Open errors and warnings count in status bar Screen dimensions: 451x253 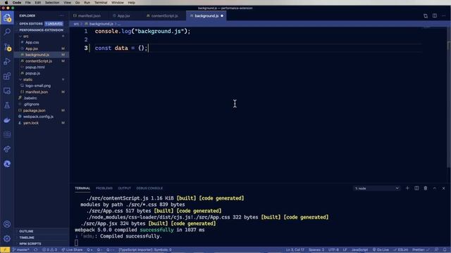click(x=49, y=250)
